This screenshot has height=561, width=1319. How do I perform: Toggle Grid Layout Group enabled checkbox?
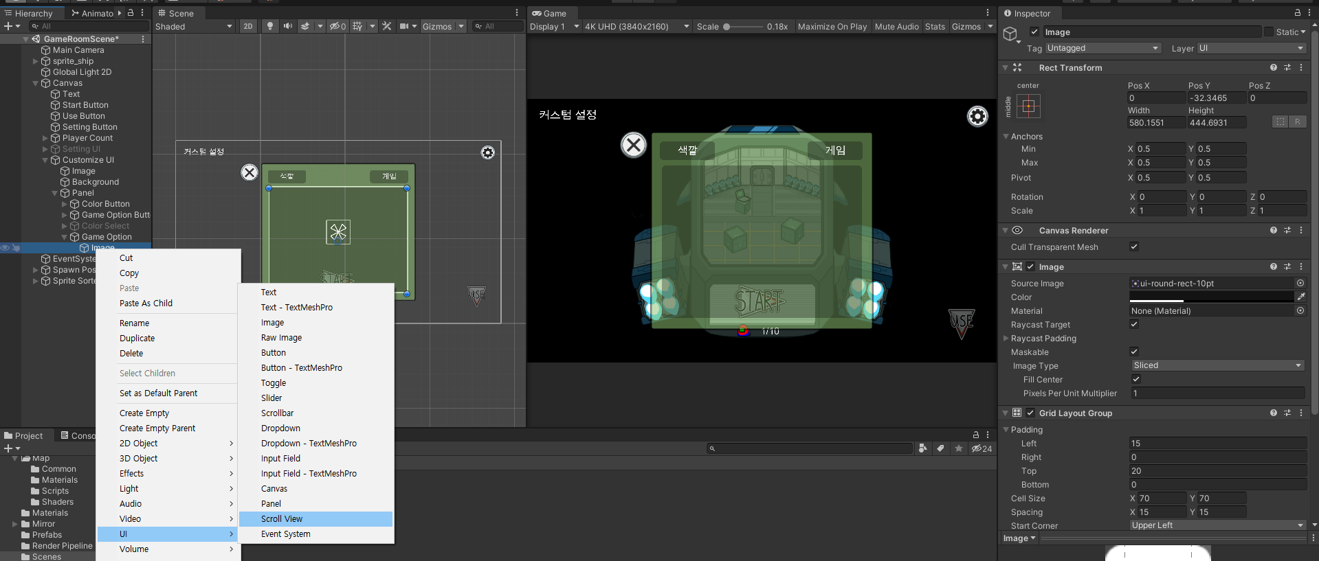[1030, 413]
